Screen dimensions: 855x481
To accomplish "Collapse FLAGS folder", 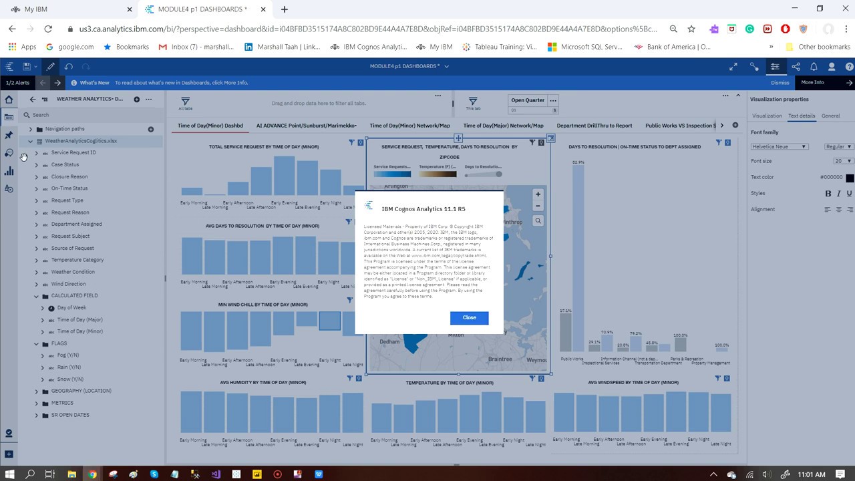I will pos(36,343).
